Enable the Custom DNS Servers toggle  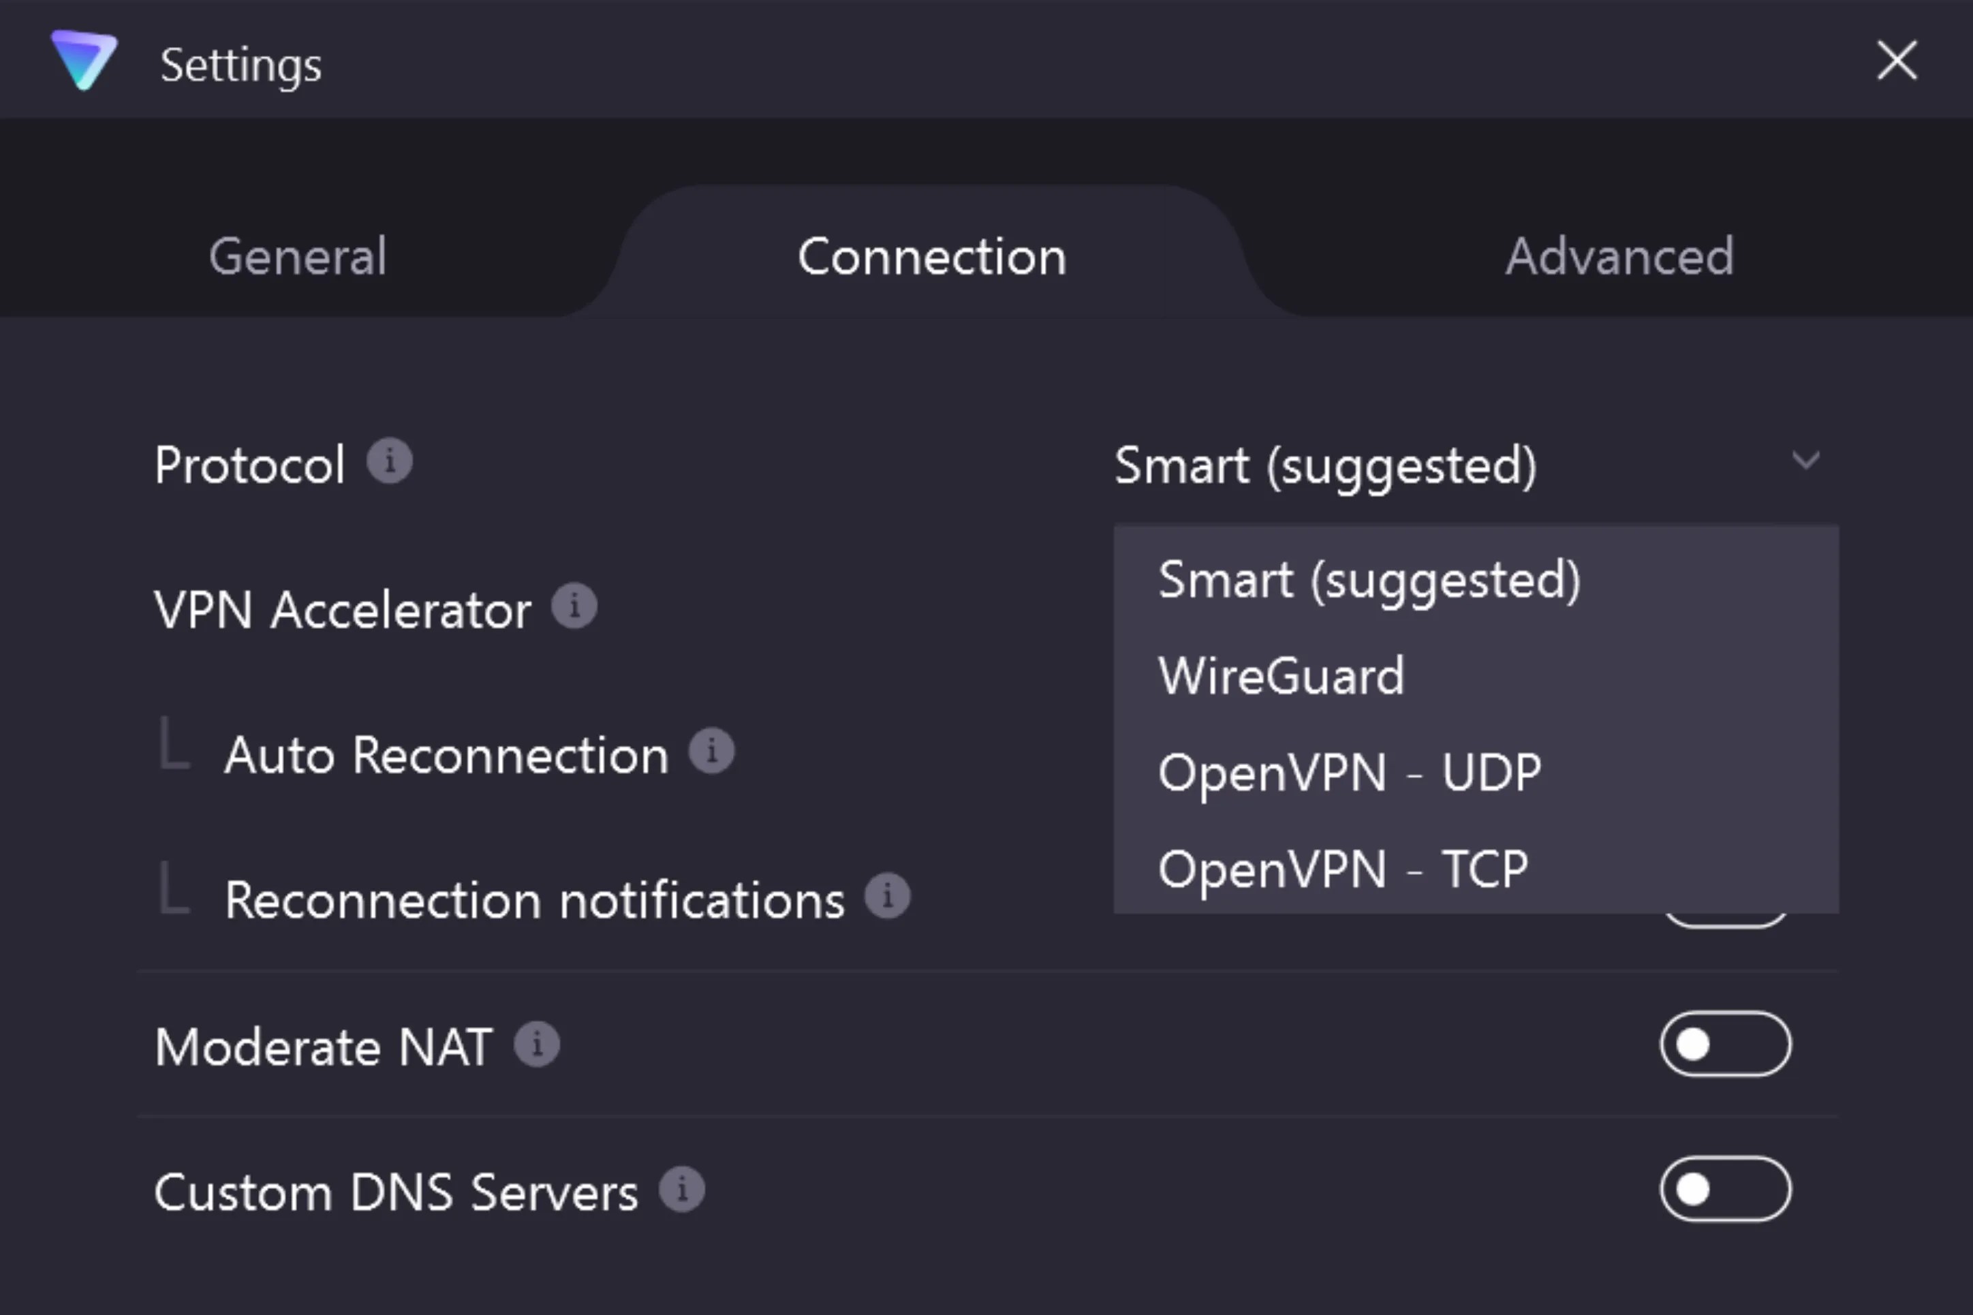pyautogui.click(x=1726, y=1188)
